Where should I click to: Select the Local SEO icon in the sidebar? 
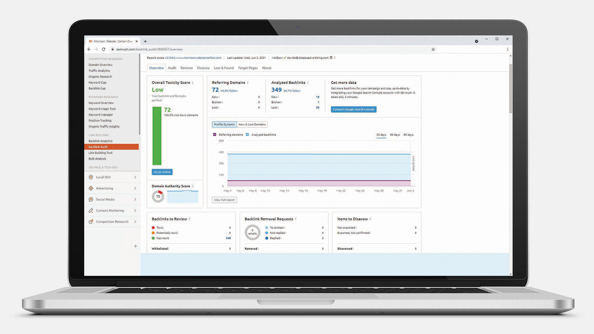click(x=90, y=177)
